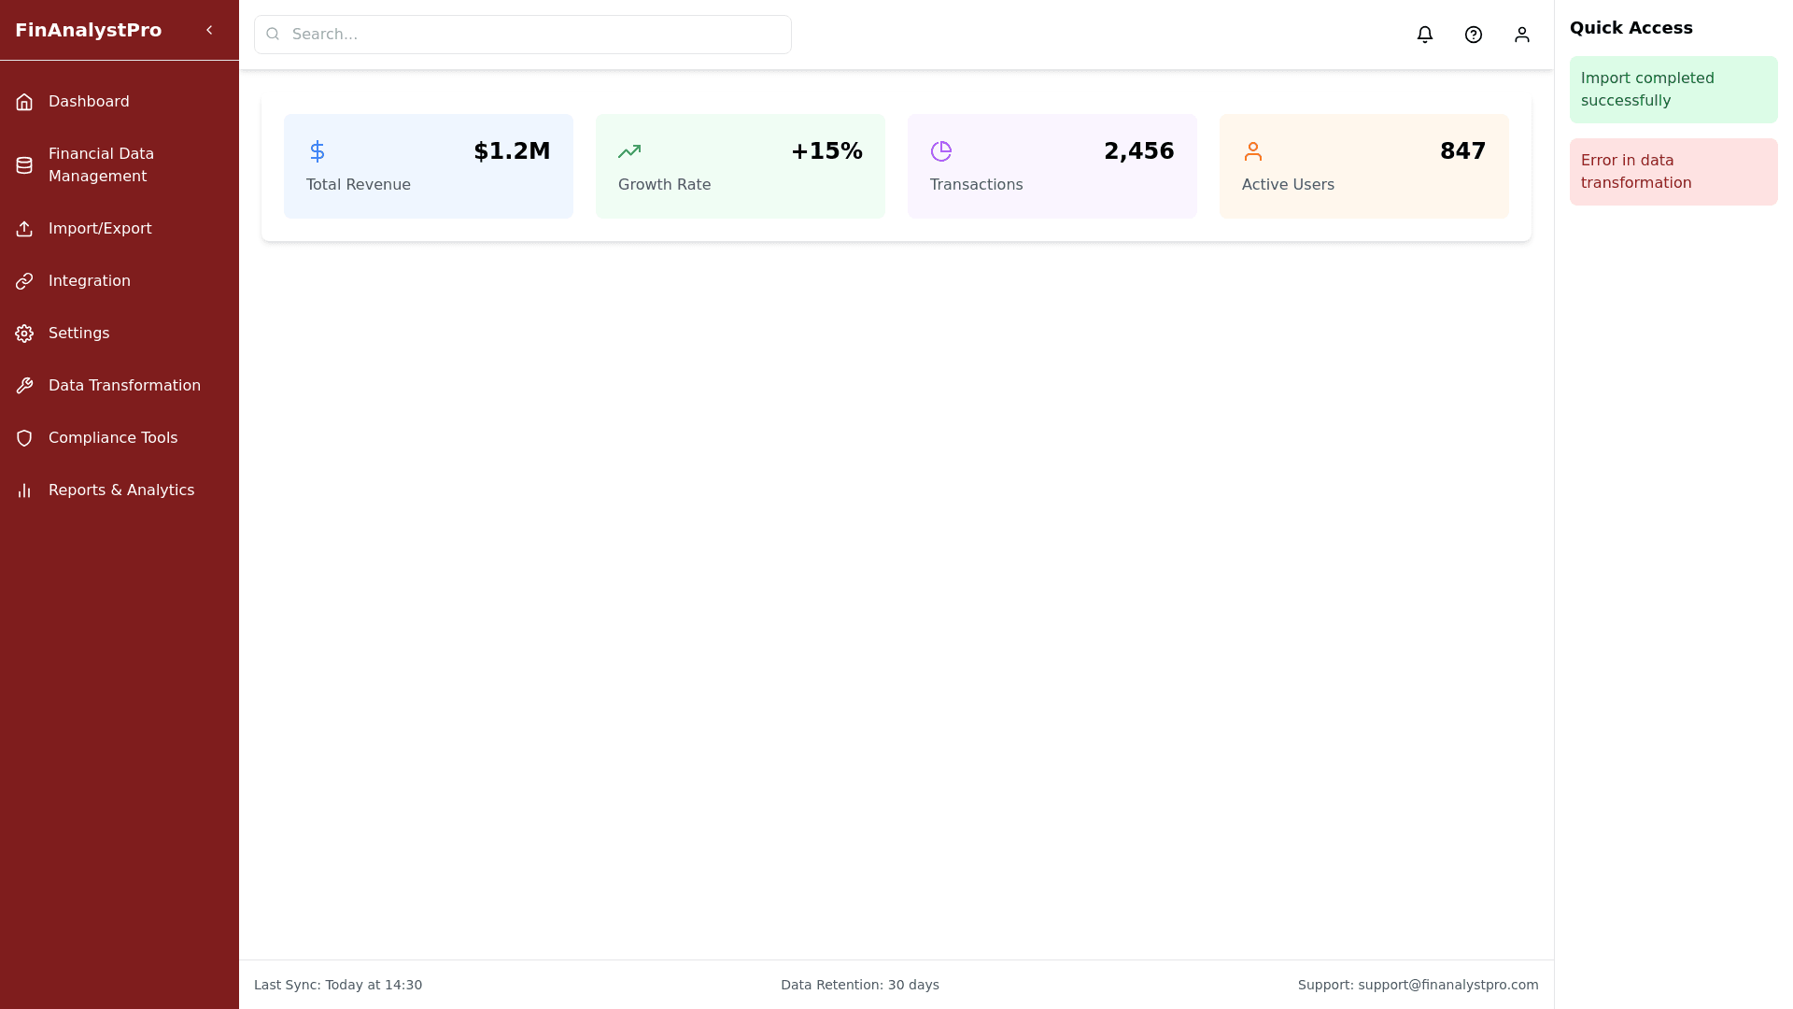
Task: Select the Data Transformation wrench icon
Action: (x=24, y=385)
